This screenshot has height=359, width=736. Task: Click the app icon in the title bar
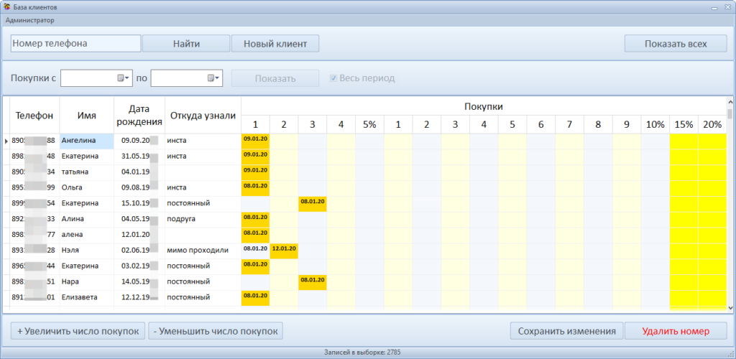(7, 6)
